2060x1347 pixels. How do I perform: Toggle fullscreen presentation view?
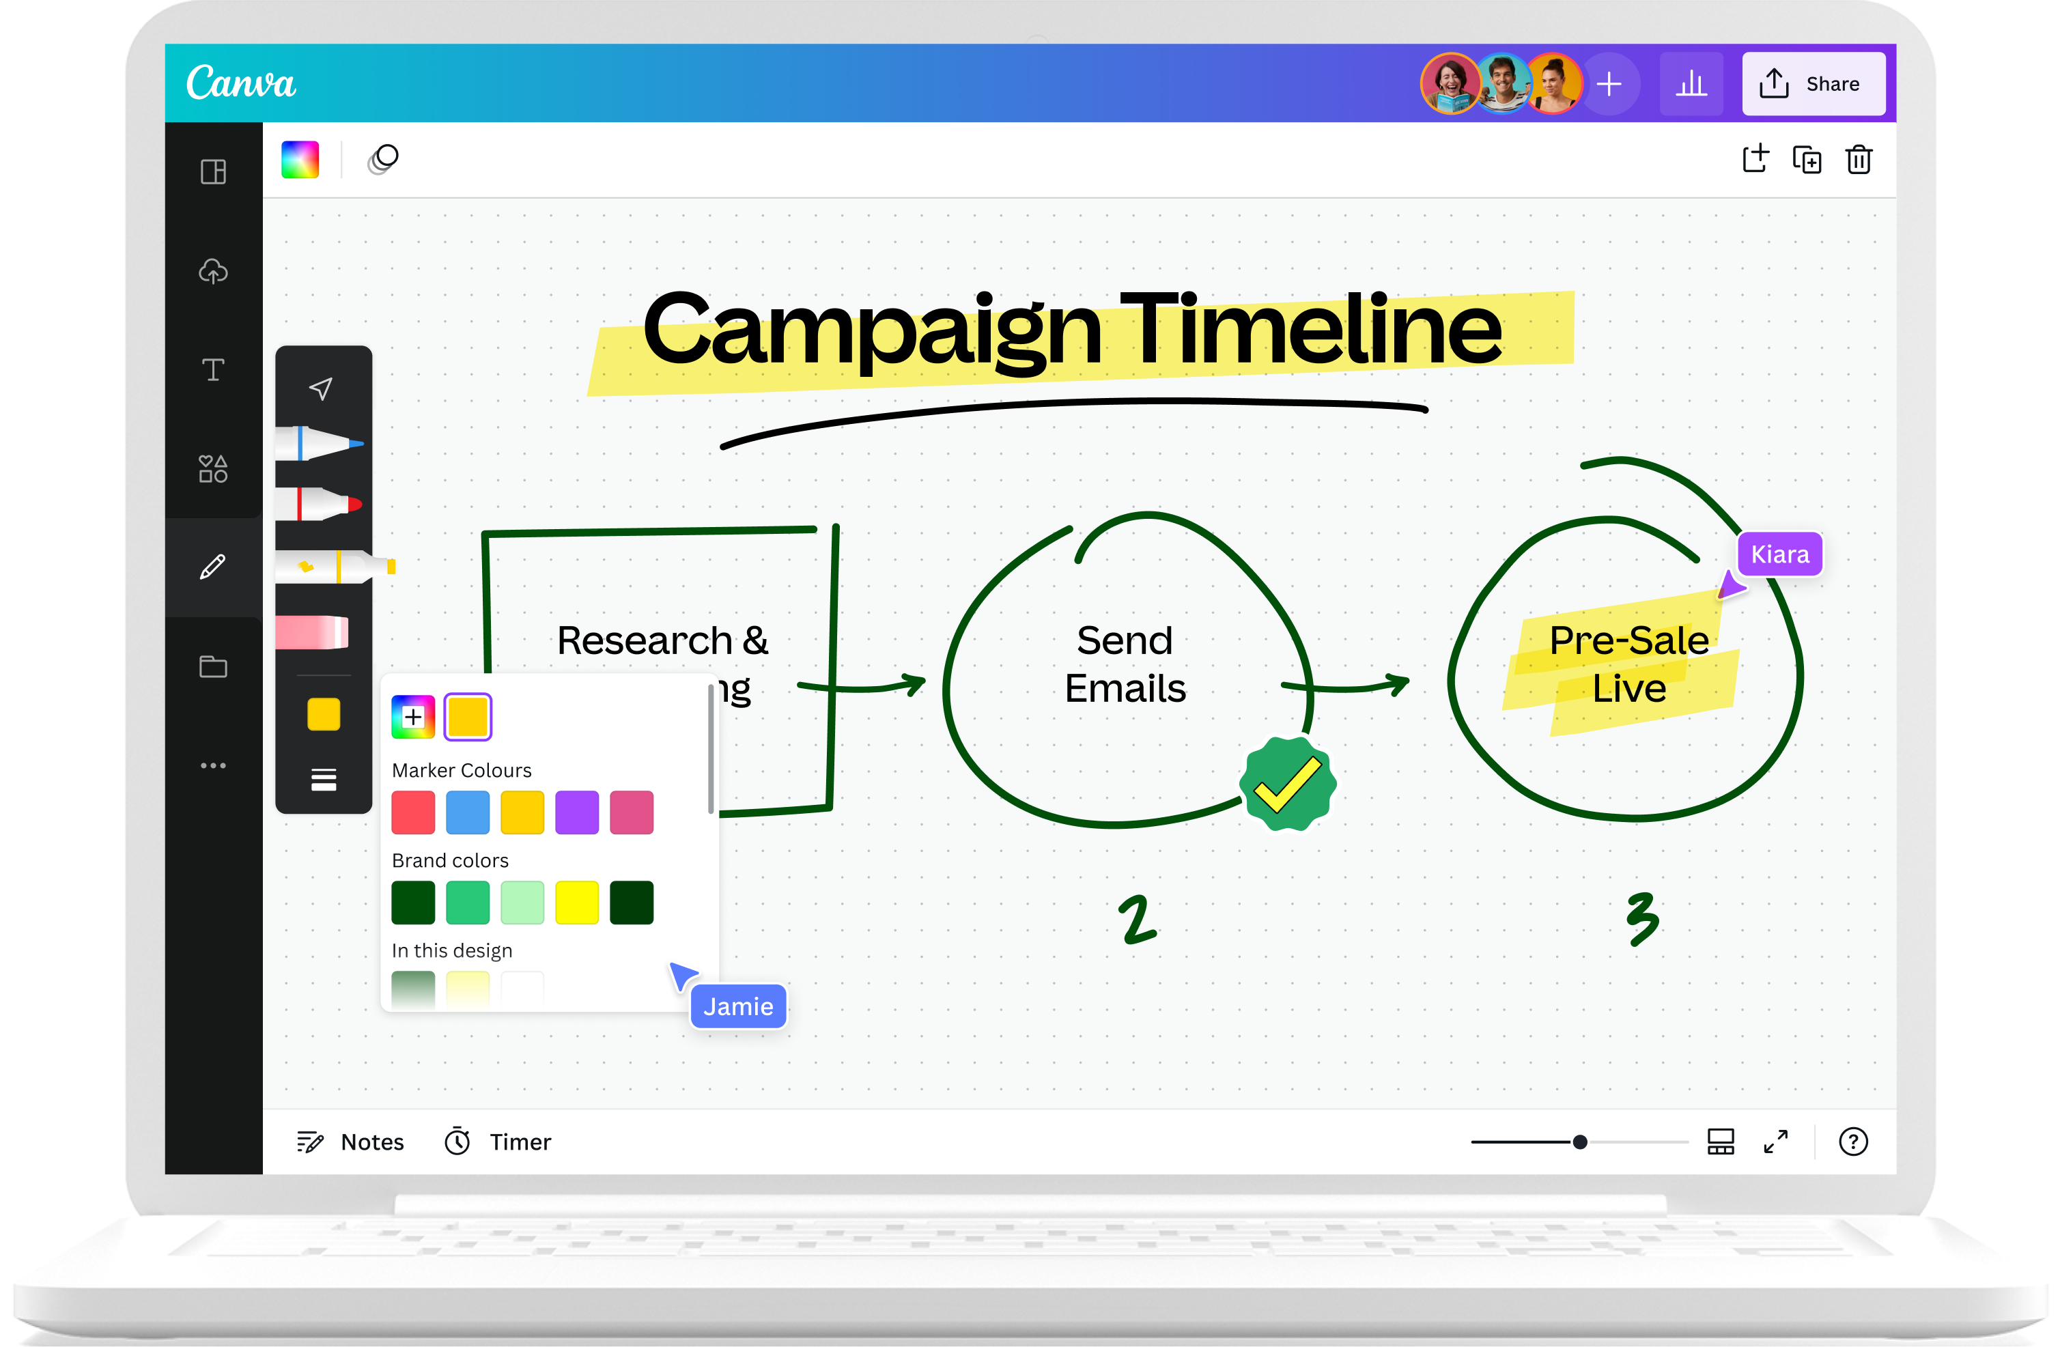click(x=1780, y=1139)
